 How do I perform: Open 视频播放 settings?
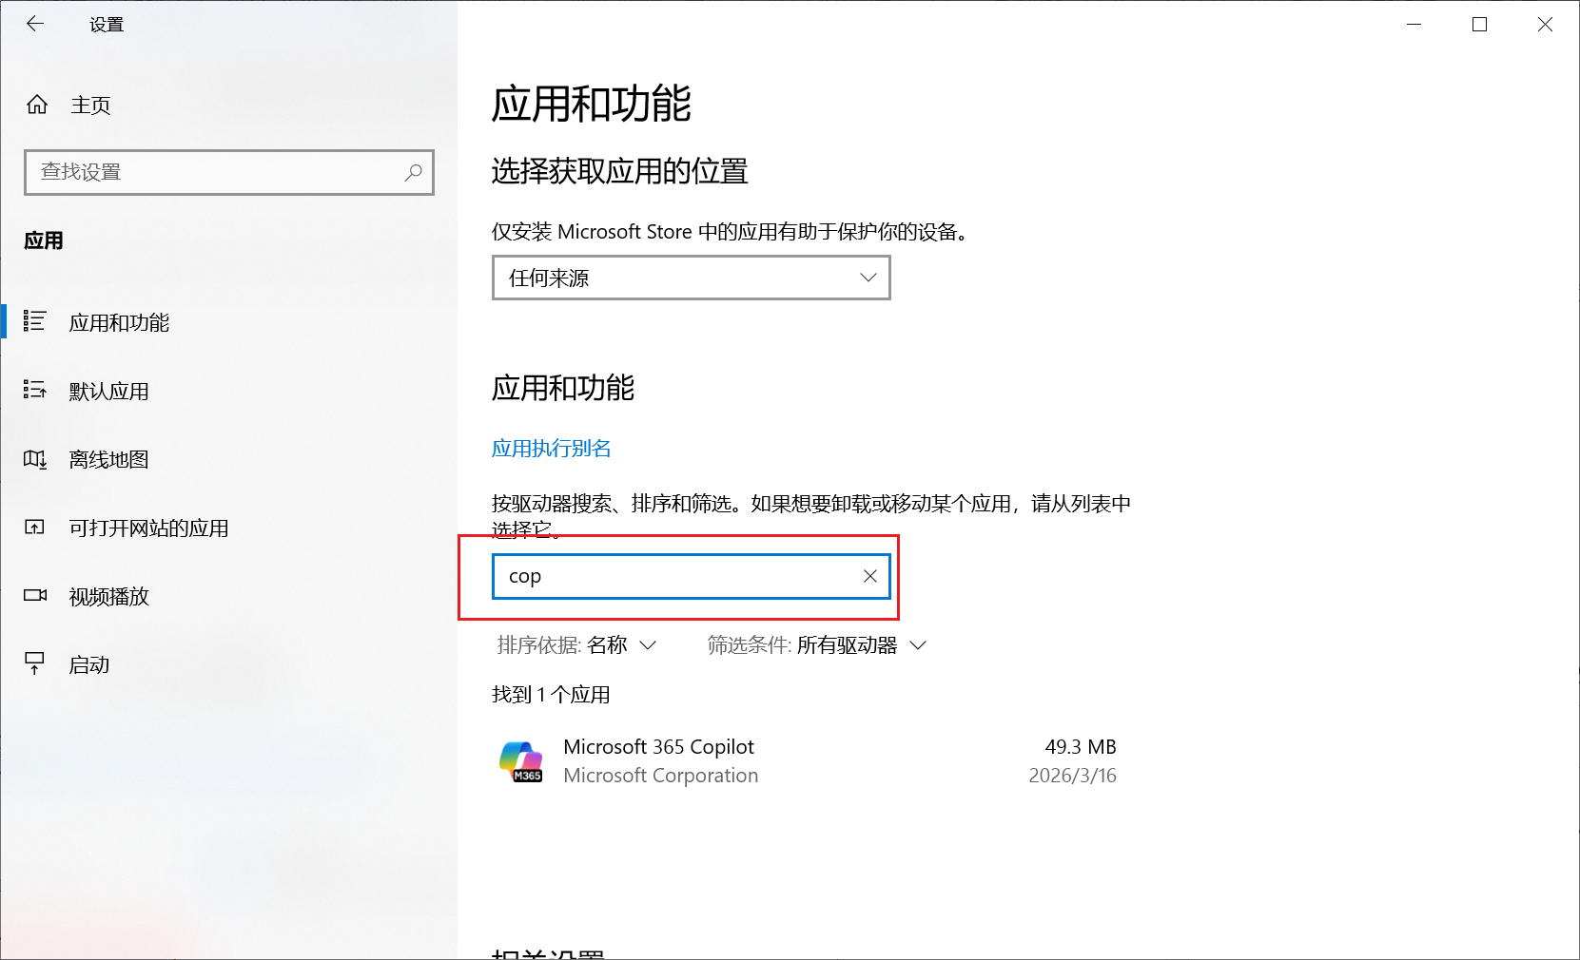pos(107,596)
